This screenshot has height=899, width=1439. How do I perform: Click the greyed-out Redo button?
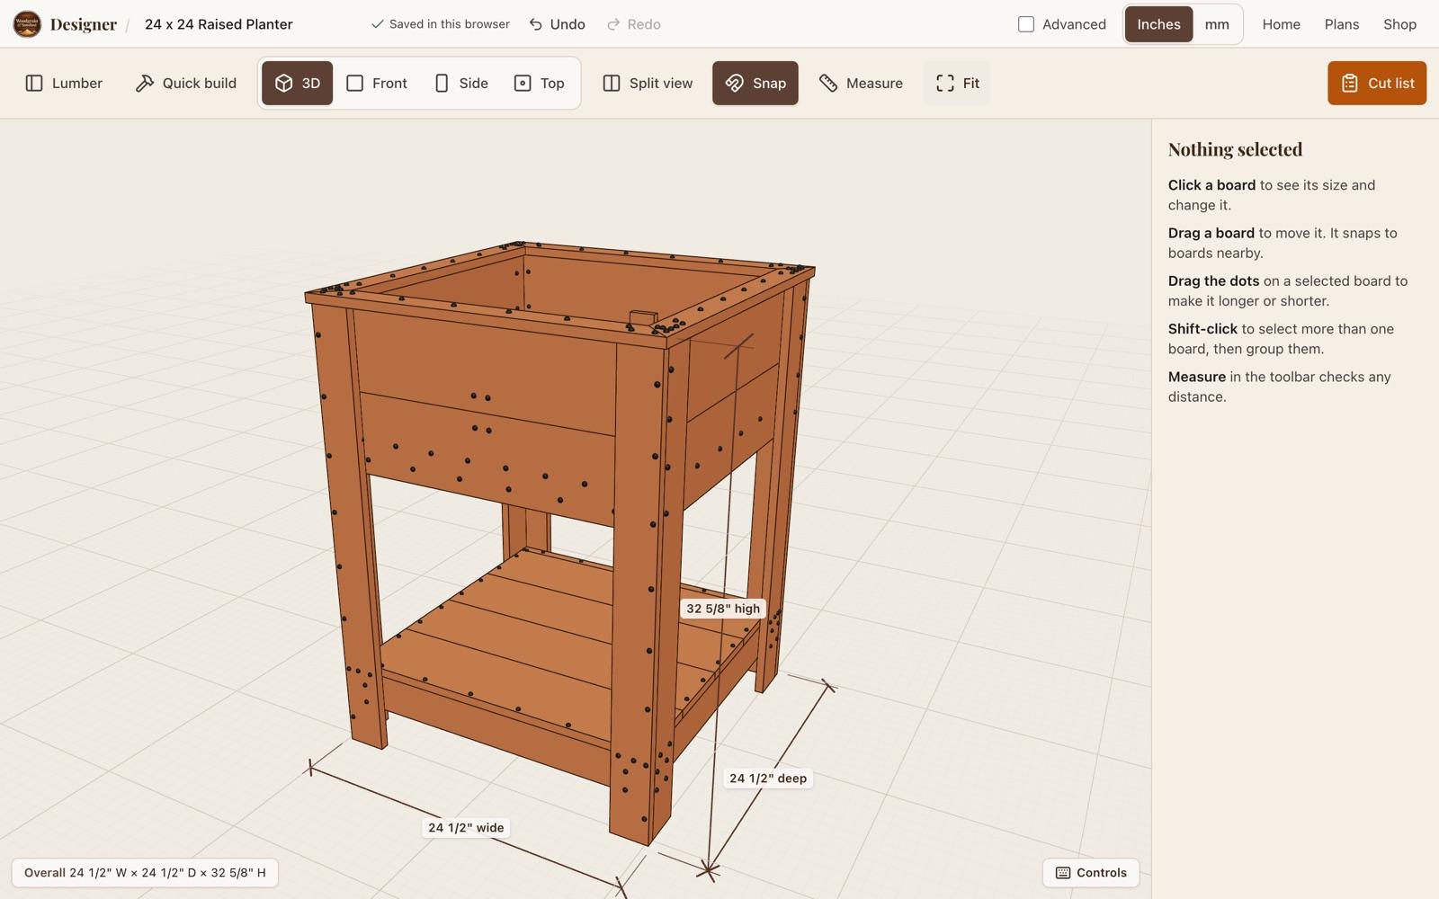[634, 24]
